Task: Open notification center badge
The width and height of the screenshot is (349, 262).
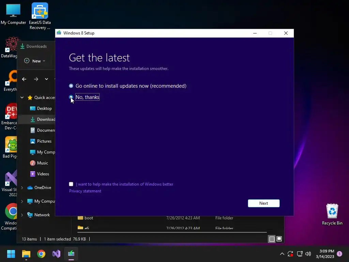Action: click(339, 254)
